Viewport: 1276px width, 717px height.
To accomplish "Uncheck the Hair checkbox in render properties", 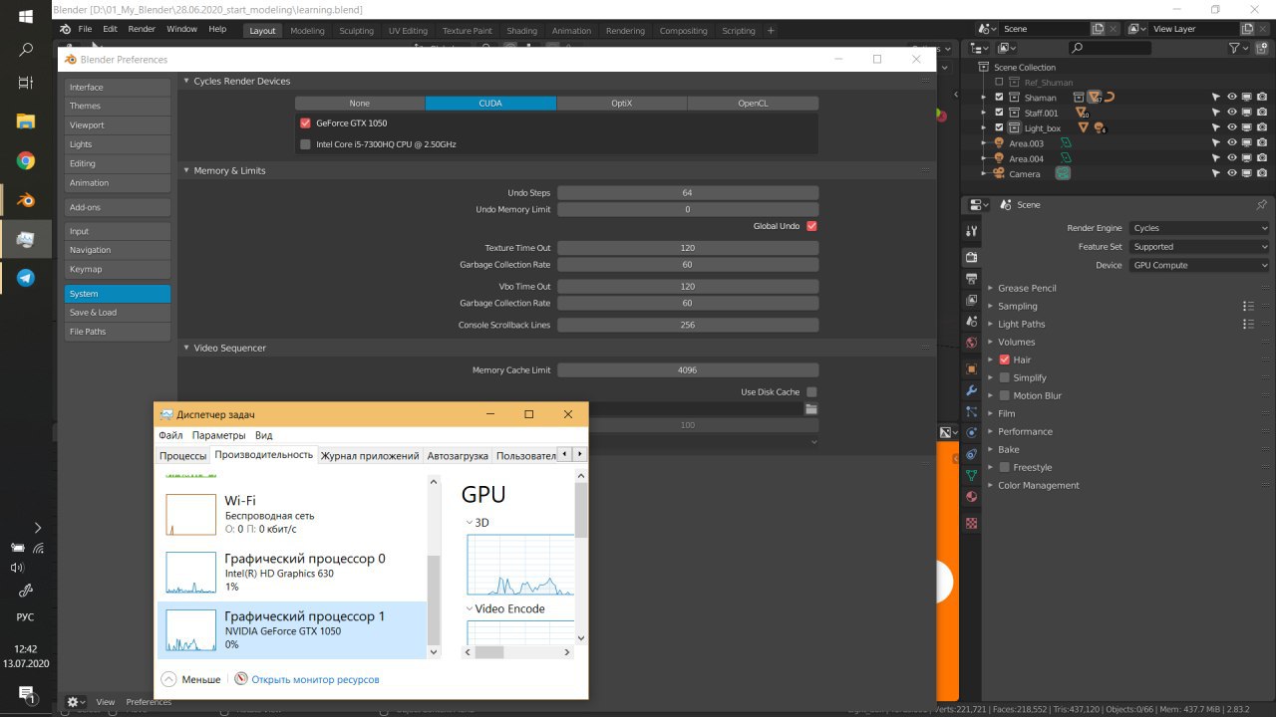I will (x=1005, y=359).
